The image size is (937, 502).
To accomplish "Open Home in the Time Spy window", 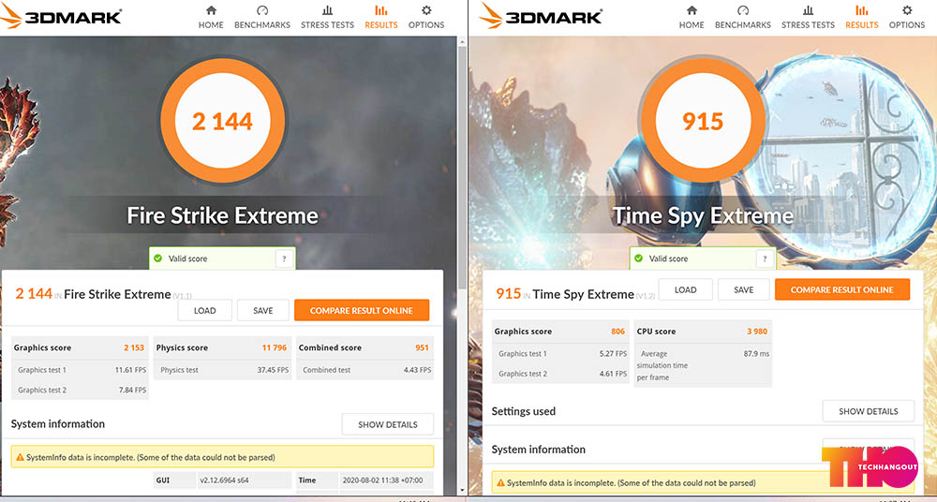I will [x=692, y=17].
